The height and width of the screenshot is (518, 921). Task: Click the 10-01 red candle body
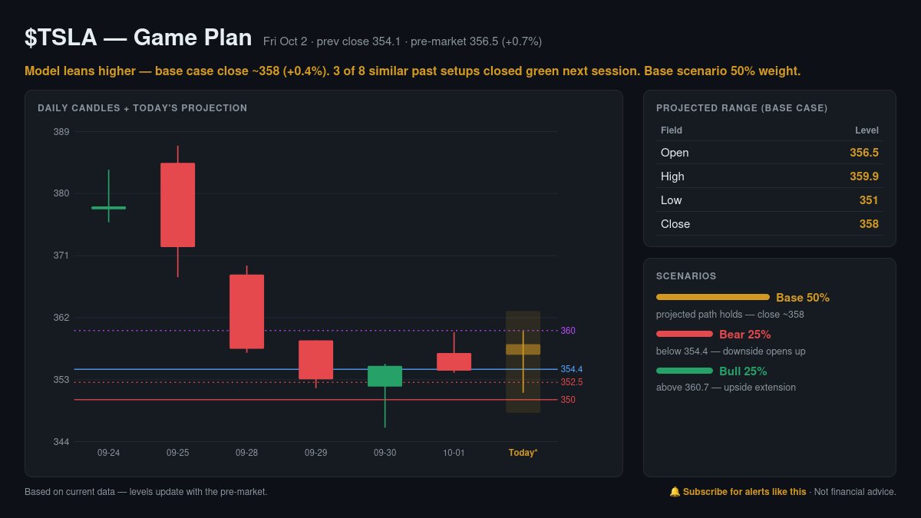coord(454,361)
